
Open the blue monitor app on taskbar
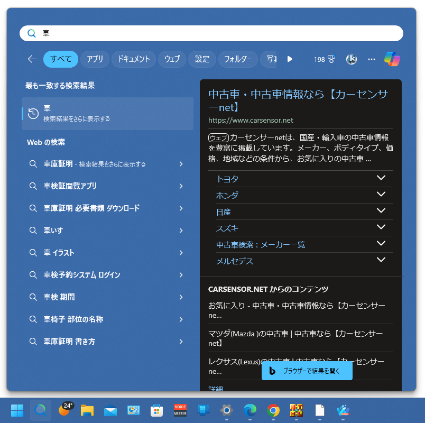(x=204, y=410)
